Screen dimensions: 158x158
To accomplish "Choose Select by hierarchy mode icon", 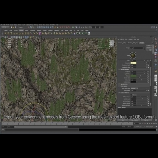I will tap(29, 27).
